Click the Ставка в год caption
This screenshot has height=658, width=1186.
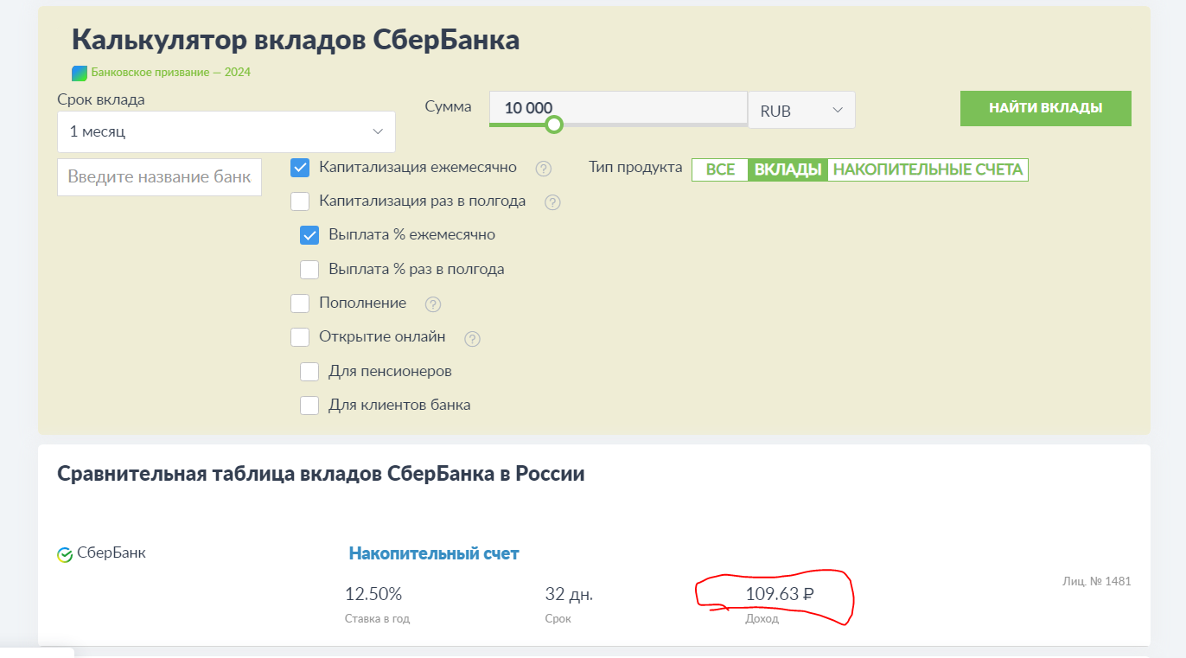377,619
